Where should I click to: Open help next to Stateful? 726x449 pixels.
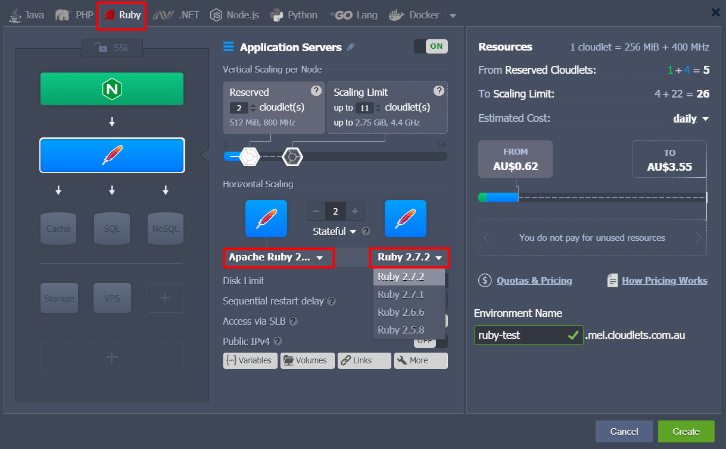366,231
